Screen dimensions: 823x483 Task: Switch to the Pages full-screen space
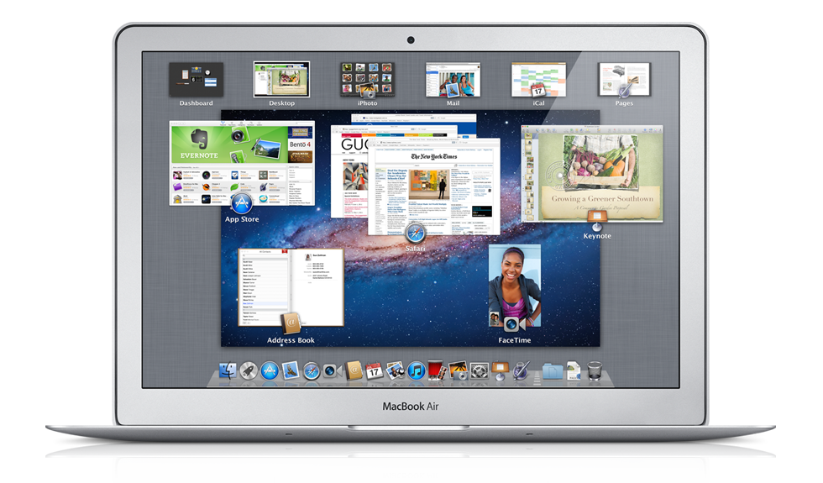[x=624, y=79]
